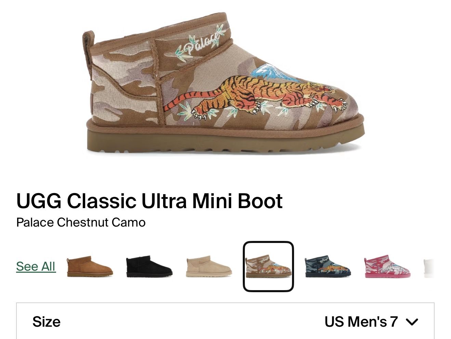
Task: Click the Size label text
Action: pos(47,321)
